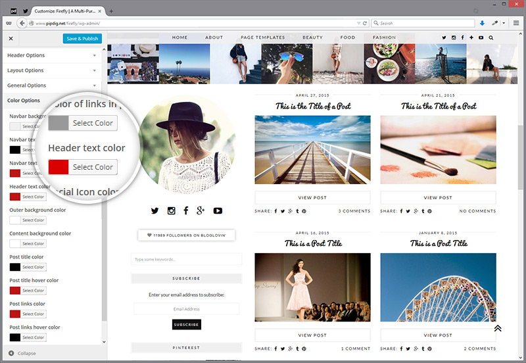Click the Followers on Bloglovin button
Screen dimensions: 526x363
pyautogui.click(x=187, y=235)
